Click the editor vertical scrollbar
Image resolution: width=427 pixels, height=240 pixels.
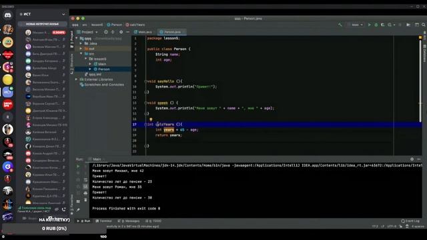click(420, 81)
